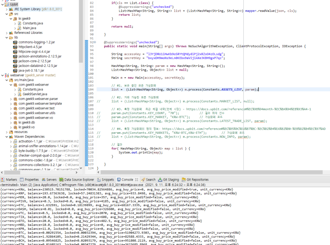The height and width of the screenshot is (245, 330).
Task: Select httpcore-osgi-4.4.4.jar file
Action: click(34, 52)
